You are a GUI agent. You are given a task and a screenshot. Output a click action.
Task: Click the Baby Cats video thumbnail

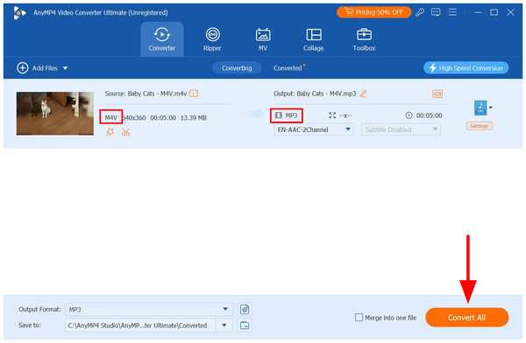click(55, 114)
